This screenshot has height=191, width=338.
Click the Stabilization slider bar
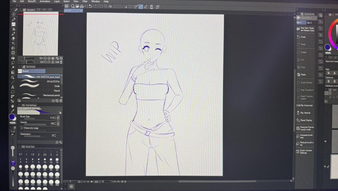click(x=35, y=136)
